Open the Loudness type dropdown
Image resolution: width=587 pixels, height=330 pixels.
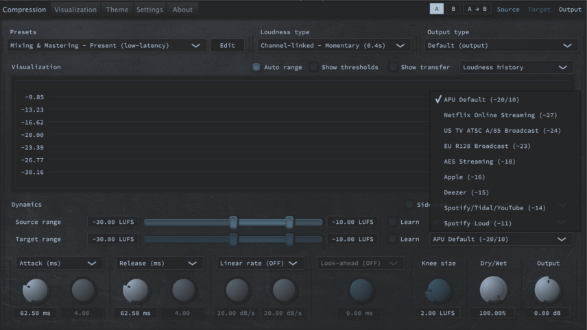coord(334,46)
